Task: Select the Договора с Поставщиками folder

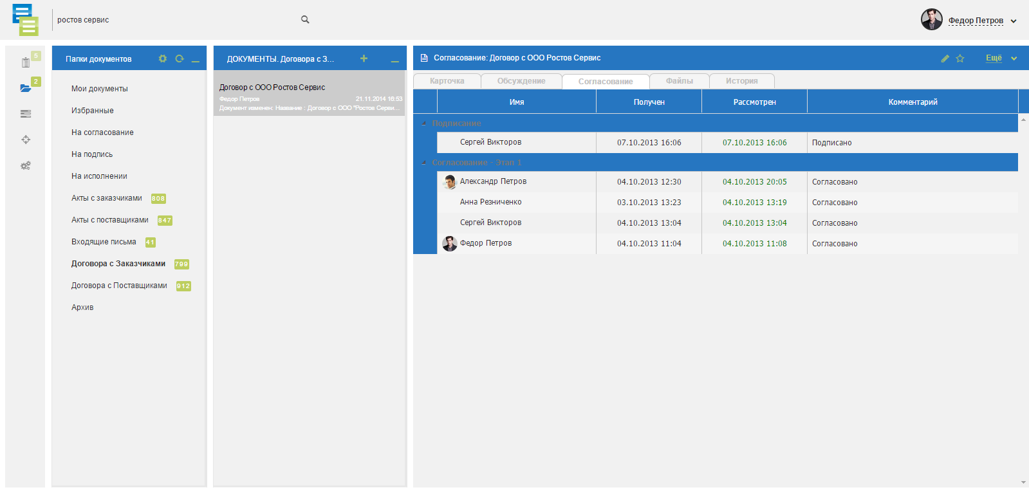Action: click(x=119, y=286)
